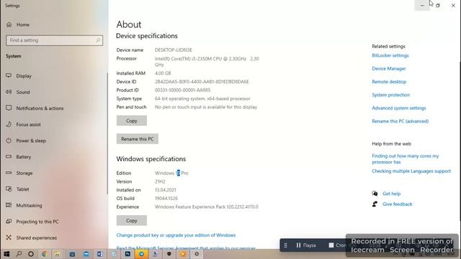Open Remote desktop link
Image resolution: width=461 pixels, height=259 pixels.
click(389, 81)
